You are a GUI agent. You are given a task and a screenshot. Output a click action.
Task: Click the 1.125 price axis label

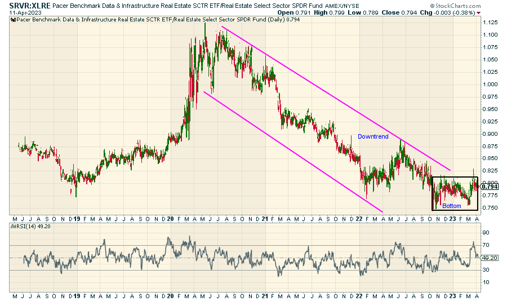tap(490, 23)
